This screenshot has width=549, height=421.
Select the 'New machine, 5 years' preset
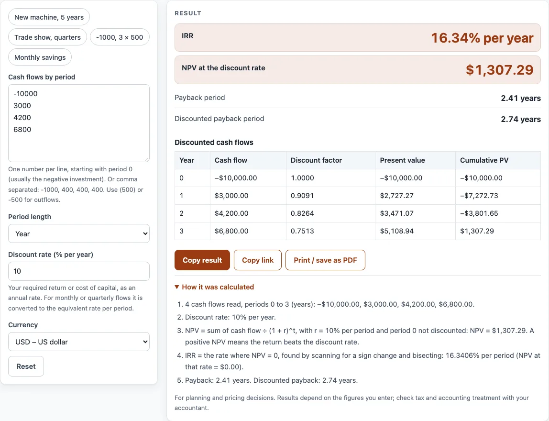tap(49, 17)
